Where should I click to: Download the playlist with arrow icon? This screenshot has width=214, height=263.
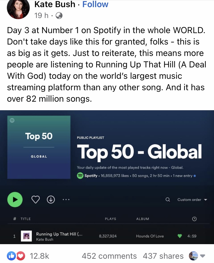[x=51, y=200]
